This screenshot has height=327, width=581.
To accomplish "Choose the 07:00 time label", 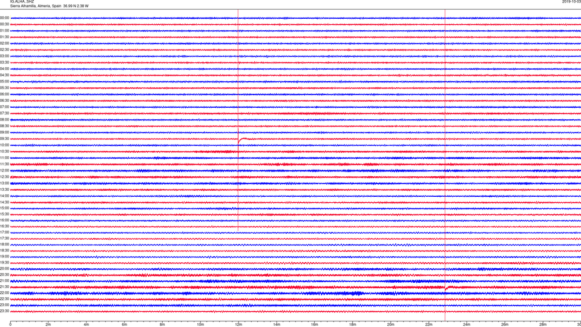I will [x=4, y=107].
